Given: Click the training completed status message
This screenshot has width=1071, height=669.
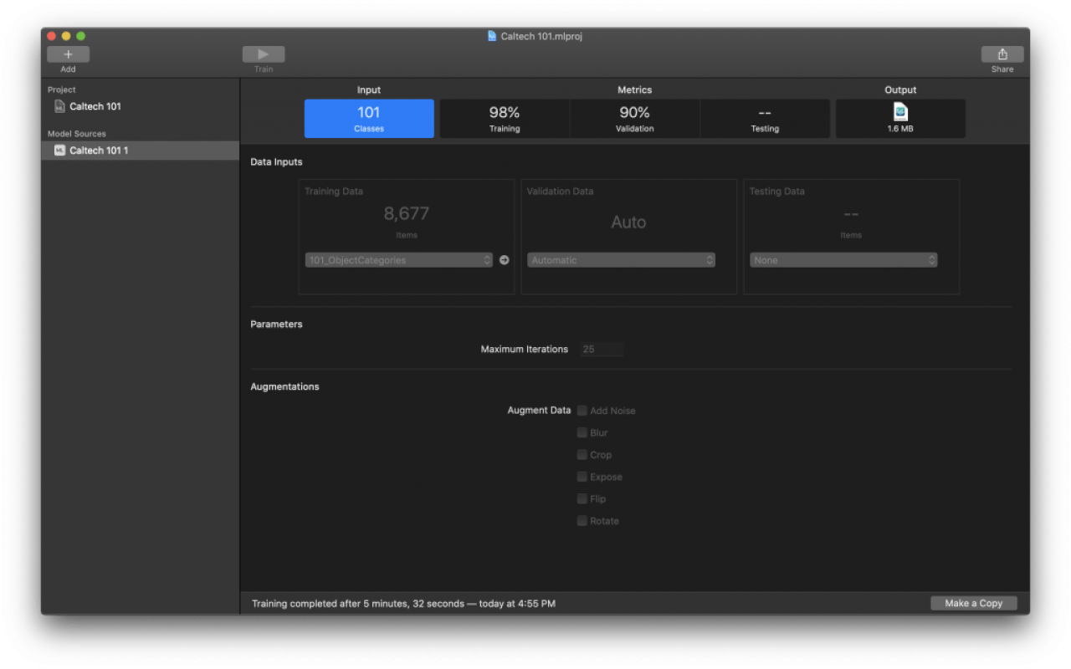Looking at the screenshot, I should (403, 603).
